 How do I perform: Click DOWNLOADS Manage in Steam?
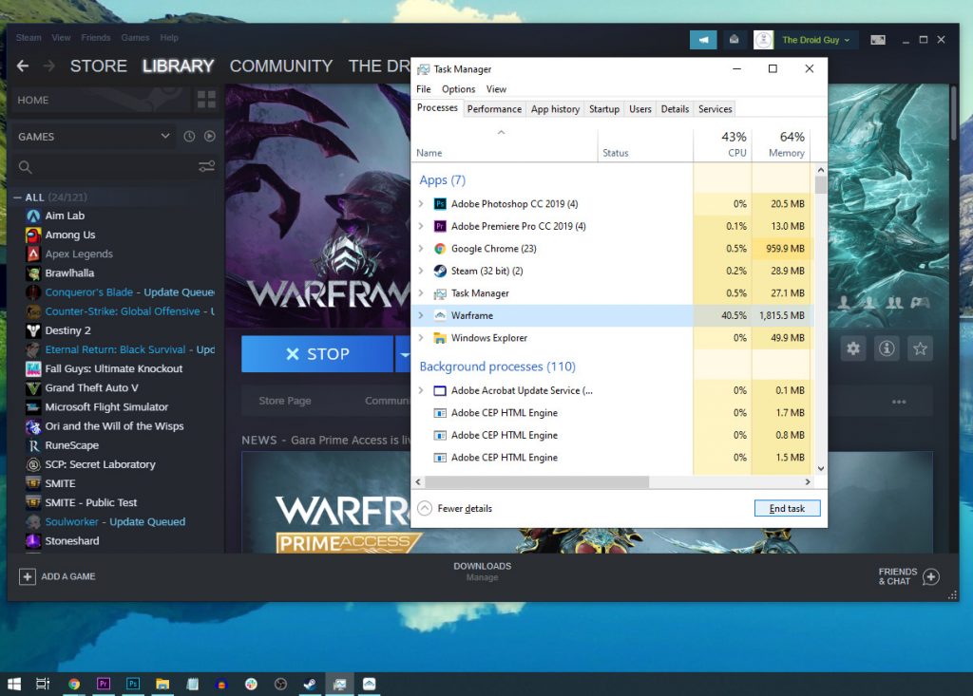point(482,572)
